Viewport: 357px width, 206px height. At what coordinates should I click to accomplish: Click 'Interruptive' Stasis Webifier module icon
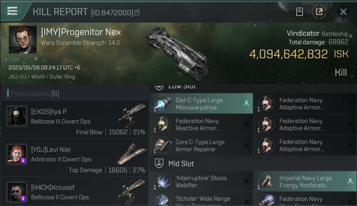point(162,181)
